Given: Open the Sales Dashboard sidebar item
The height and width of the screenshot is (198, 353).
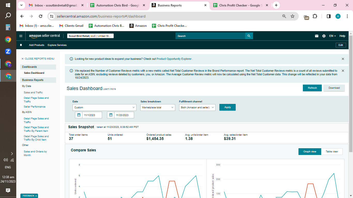Looking at the screenshot, I should tap(34, 73).
